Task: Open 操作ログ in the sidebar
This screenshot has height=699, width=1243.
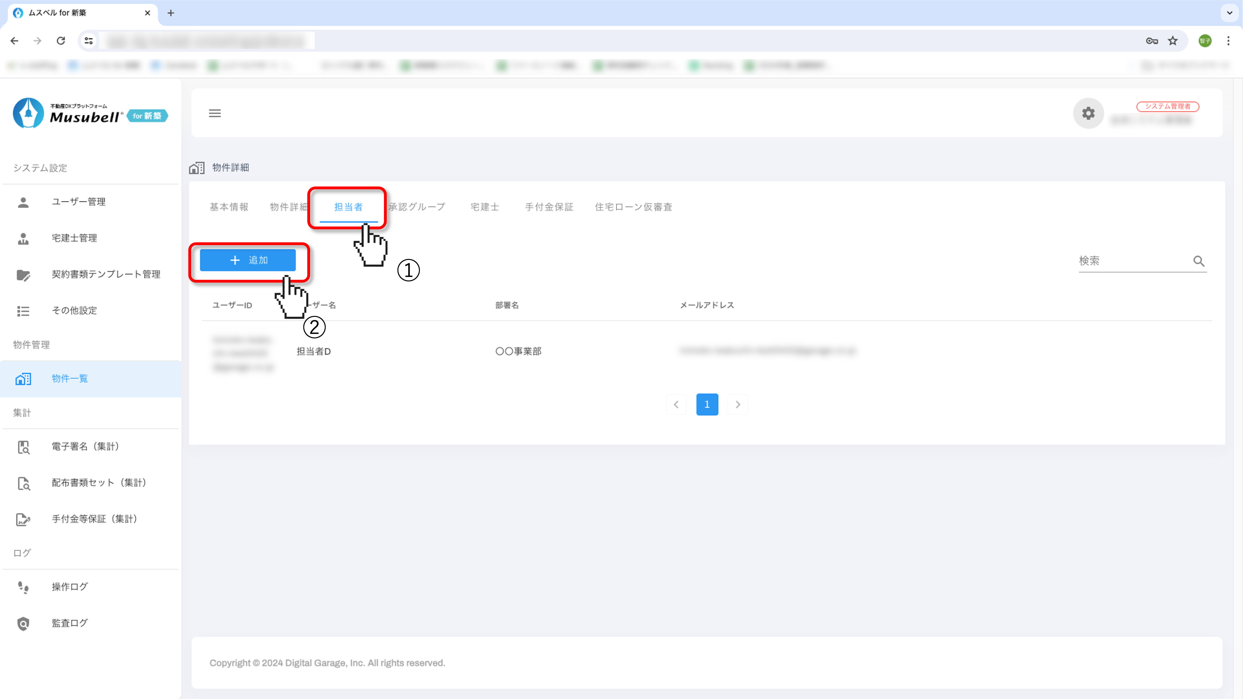Action: click(x=69, y=587)
